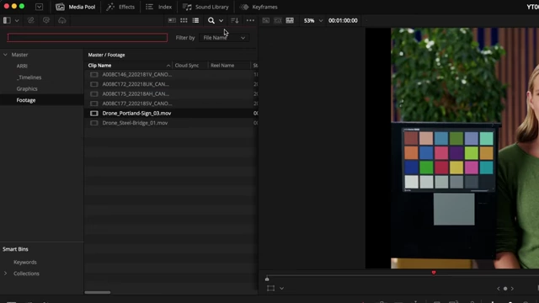
Task: Switch to thumbnail grid view
Action: click(184, 20)
